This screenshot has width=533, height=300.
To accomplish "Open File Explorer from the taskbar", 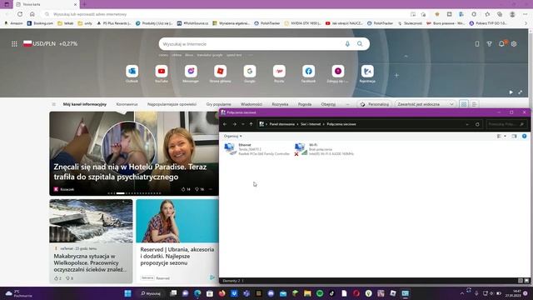I will click(x=307, y=293).
